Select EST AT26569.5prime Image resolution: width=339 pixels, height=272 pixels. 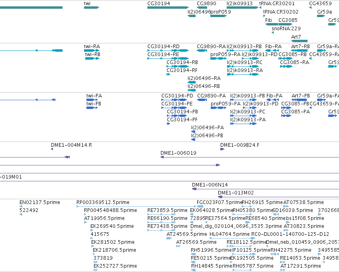[196, 242]
